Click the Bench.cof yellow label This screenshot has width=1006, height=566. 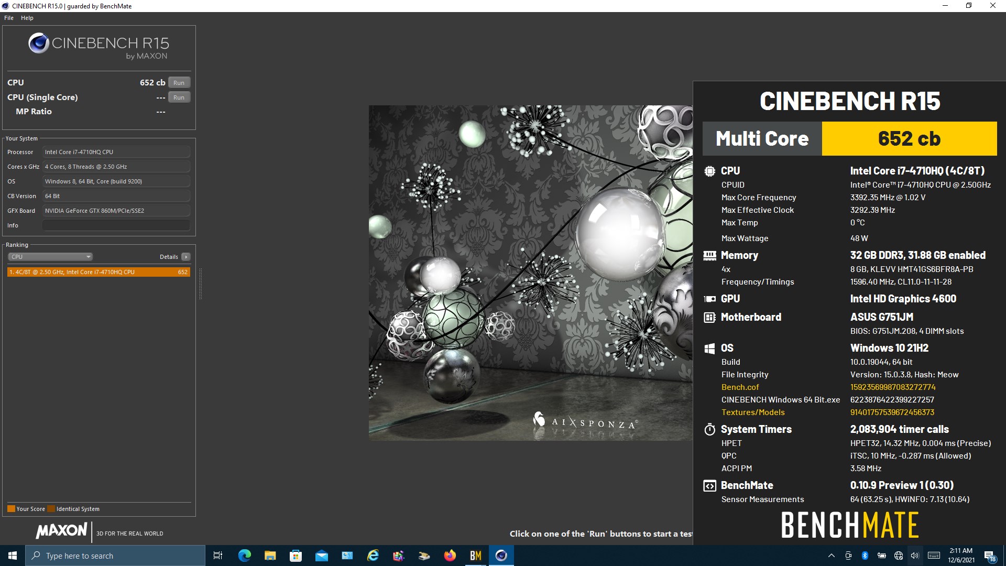click(740, 387)
